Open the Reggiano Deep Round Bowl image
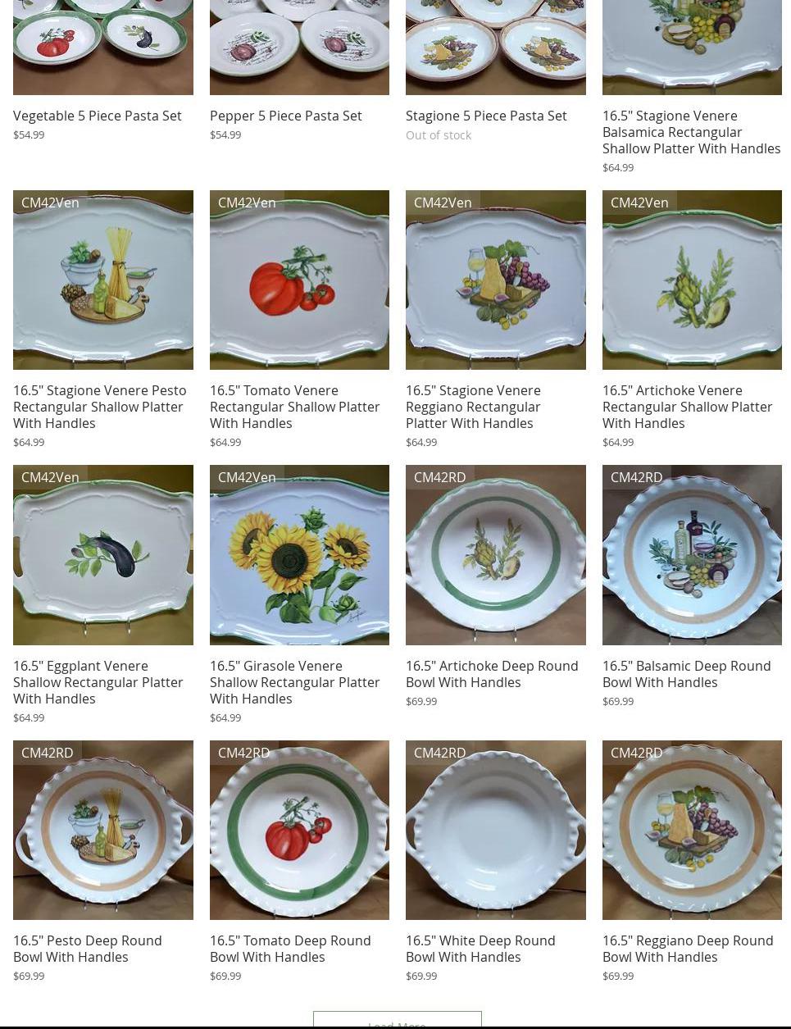The height and width of the screenshot is (1029, 791). click(692, 830)
